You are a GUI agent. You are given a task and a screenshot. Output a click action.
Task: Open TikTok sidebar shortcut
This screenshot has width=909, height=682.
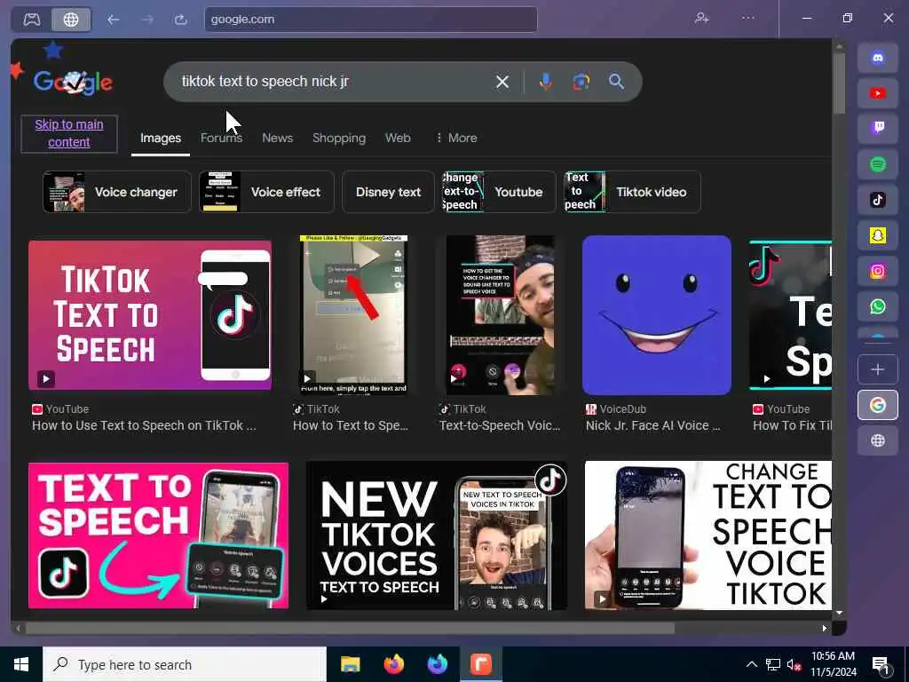tap(878, 200)
